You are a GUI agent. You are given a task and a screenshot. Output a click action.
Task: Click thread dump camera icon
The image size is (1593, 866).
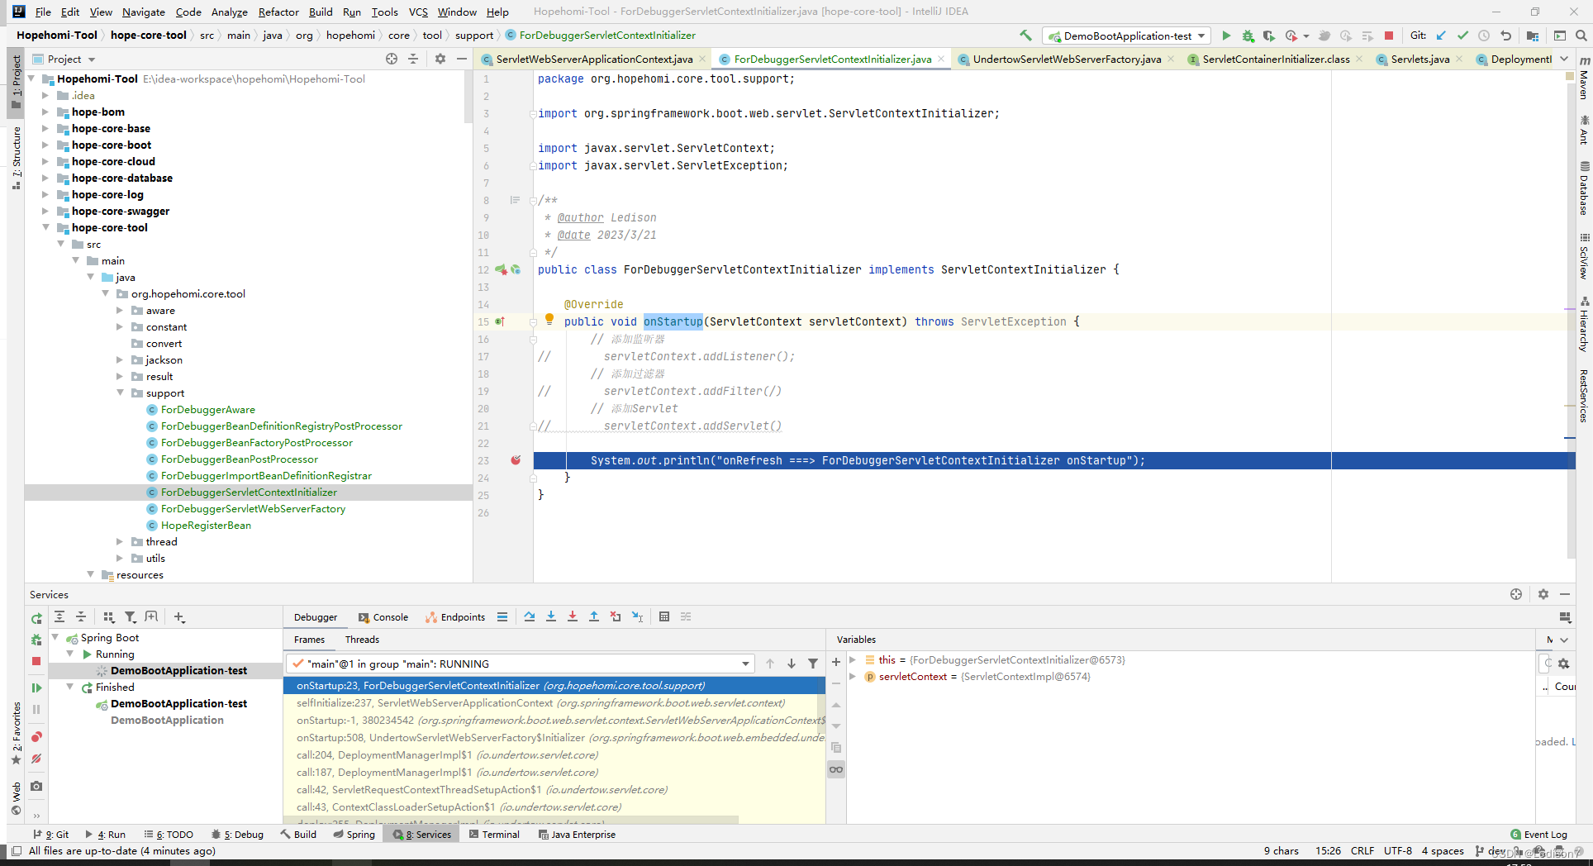pos(36,786)
